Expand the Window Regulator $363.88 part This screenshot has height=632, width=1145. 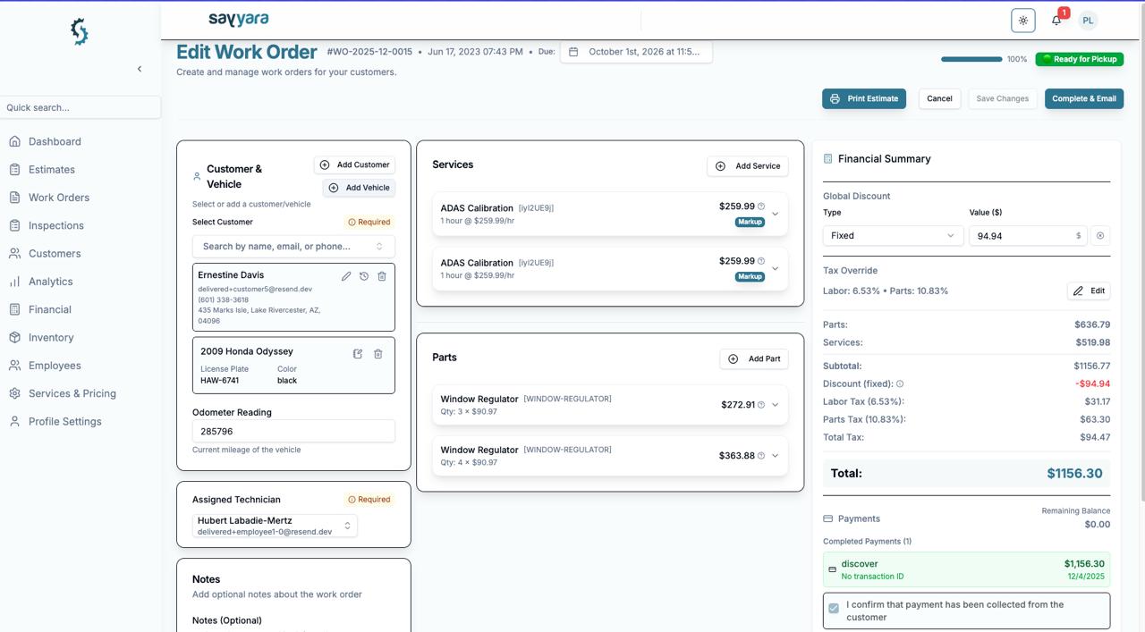tap(775, 456)
